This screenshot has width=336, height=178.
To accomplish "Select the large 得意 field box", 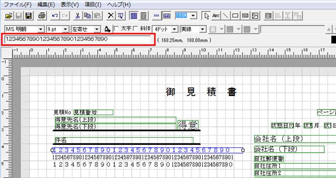I will point(188,125).
